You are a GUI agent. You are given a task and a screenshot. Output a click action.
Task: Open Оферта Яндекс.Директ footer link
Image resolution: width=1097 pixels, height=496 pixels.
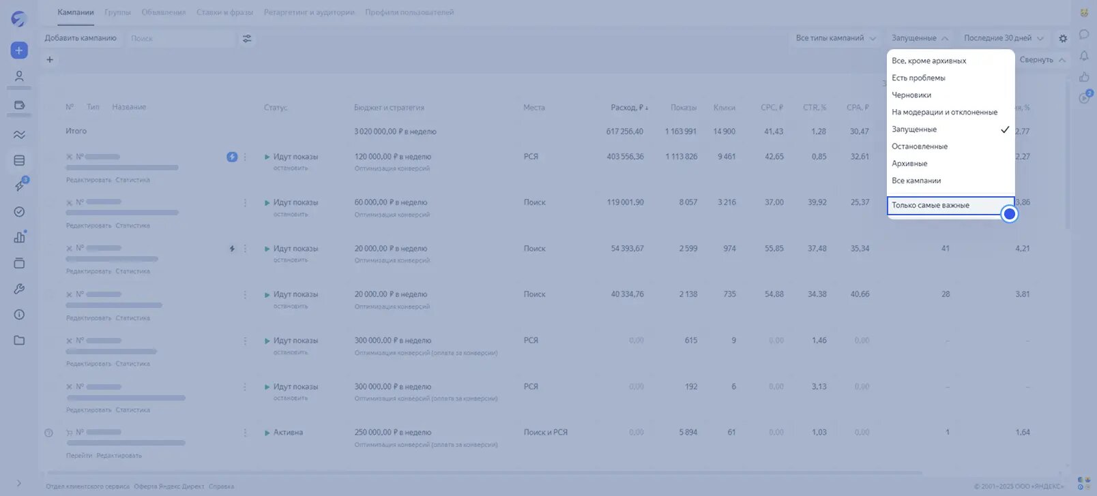(x=169, y=486)
